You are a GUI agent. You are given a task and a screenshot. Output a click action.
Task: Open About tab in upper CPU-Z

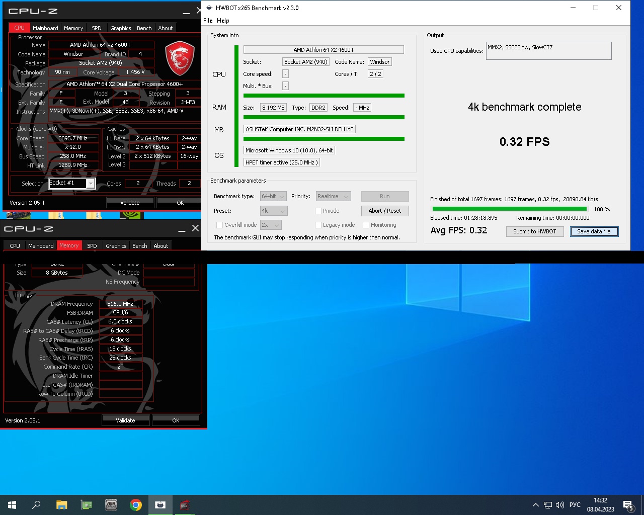(166, 28)
